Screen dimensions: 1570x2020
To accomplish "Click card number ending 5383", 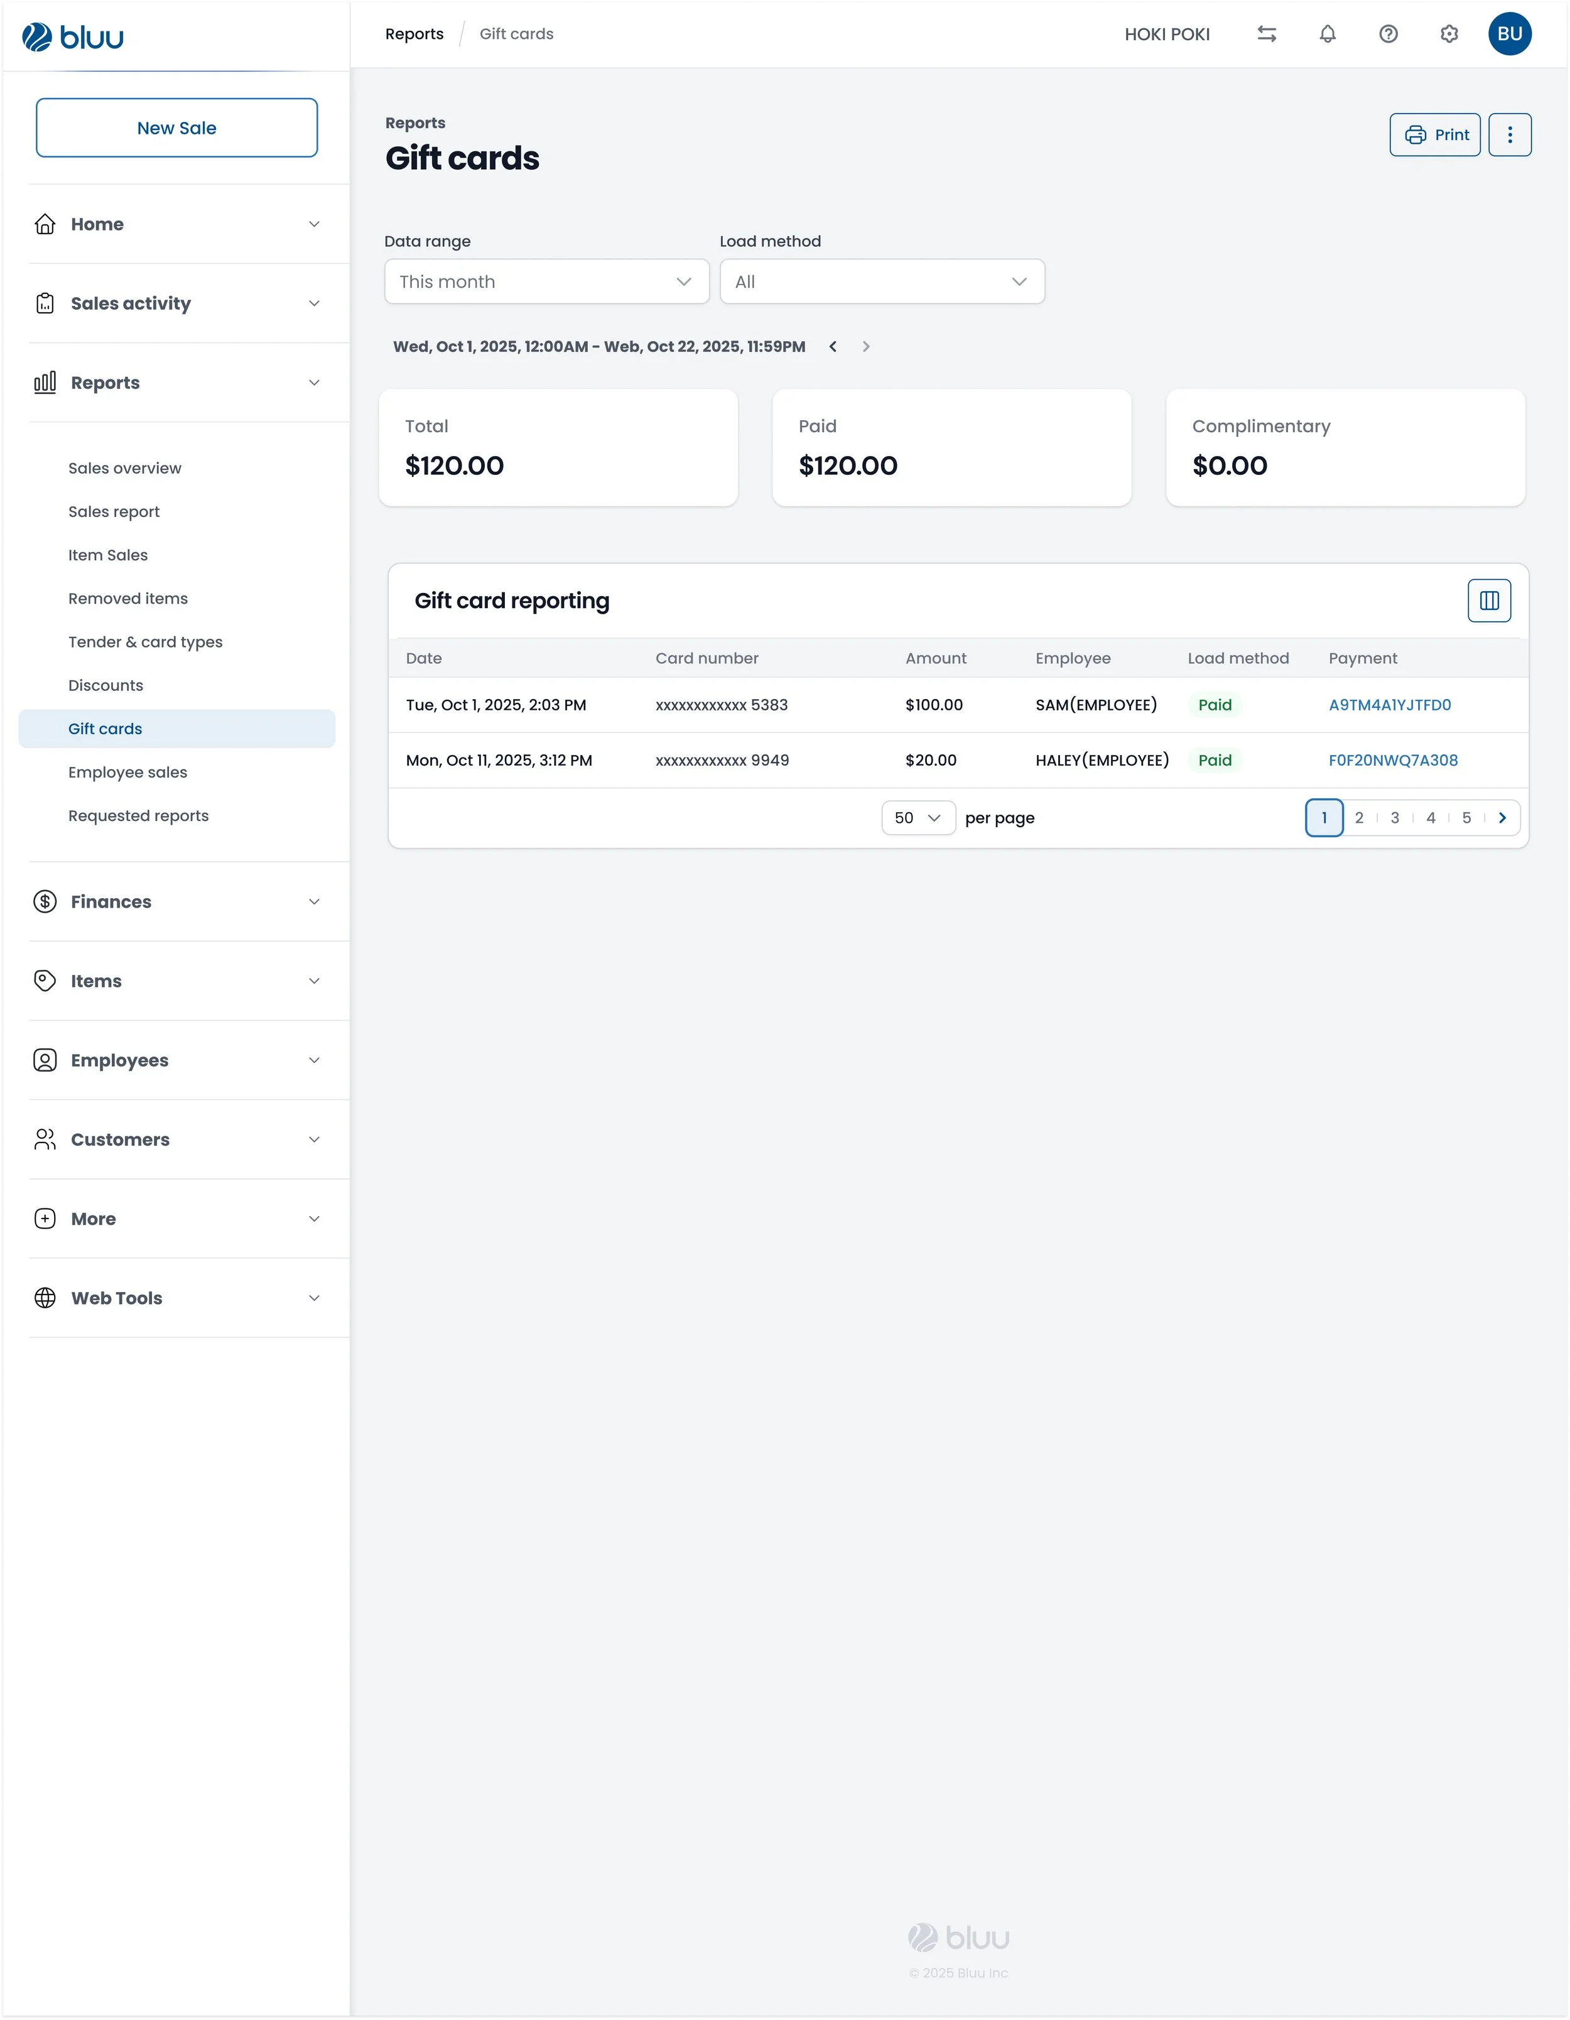I will pyautogui.click(x=721, y=706).
